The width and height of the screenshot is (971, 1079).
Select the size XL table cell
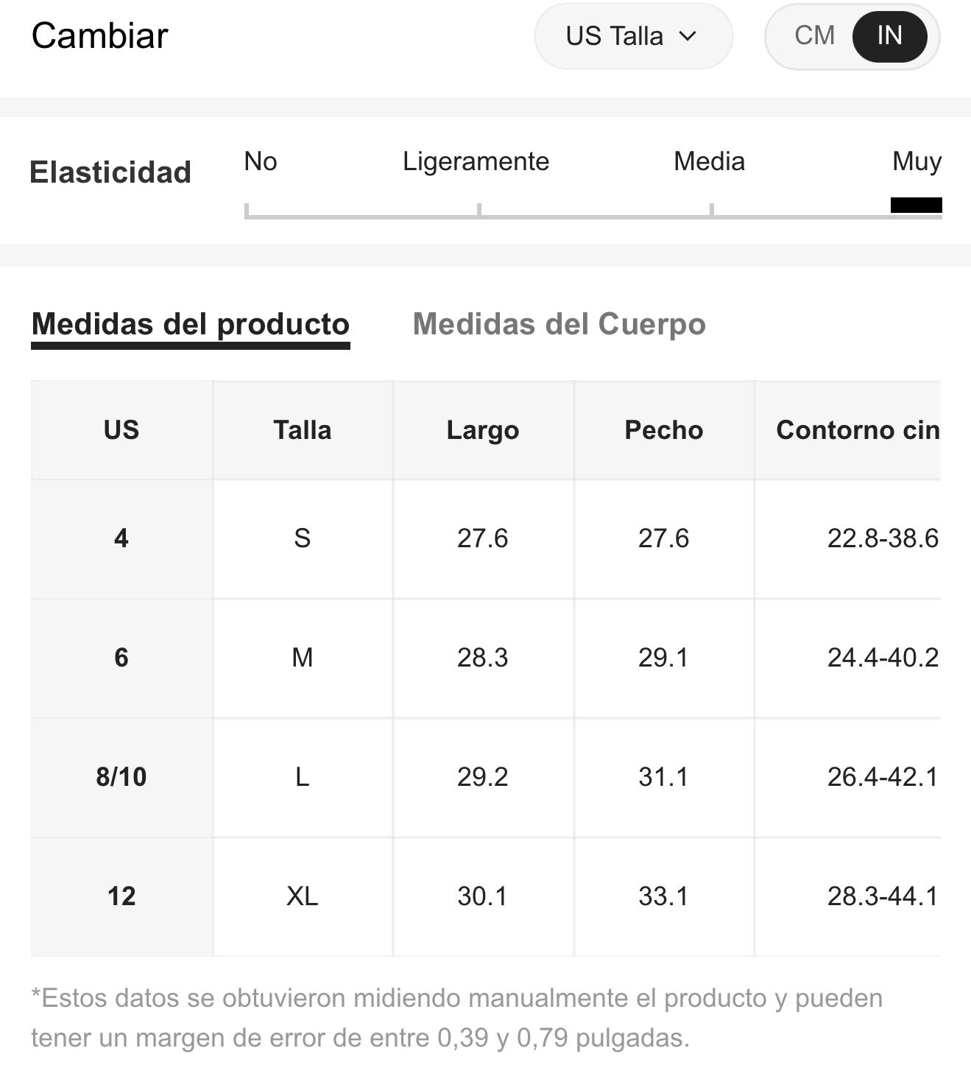pos(302,896)
